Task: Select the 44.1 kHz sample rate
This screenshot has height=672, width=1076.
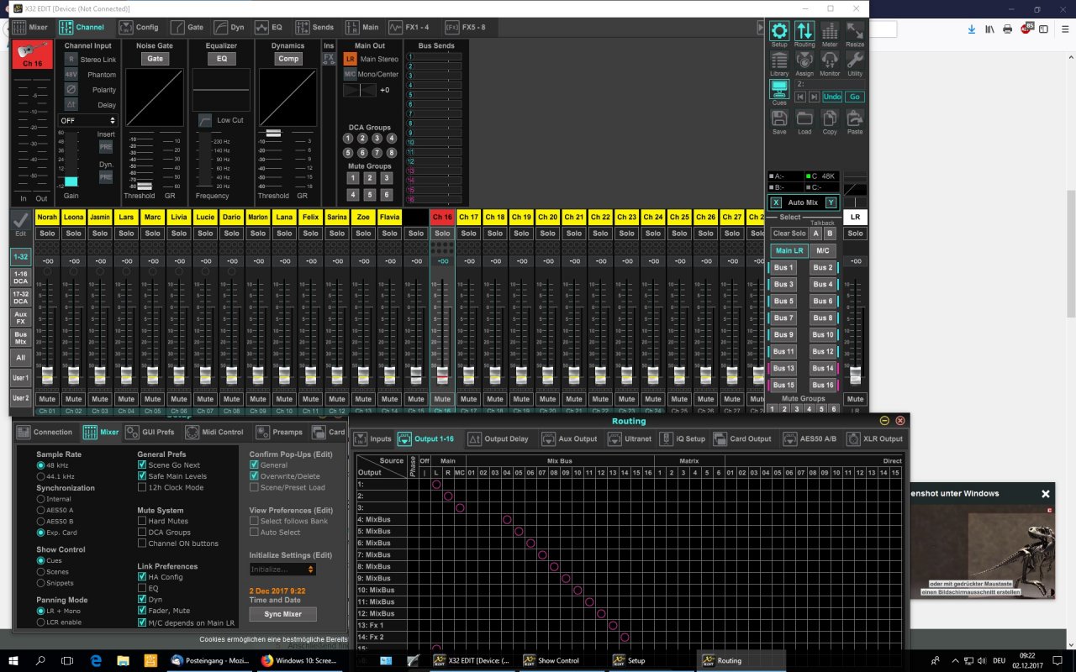Action: click(x=41, y=476)
